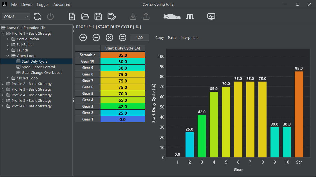Open the COM3 port dropdown

pyautogui.click(x=16, y=16)
